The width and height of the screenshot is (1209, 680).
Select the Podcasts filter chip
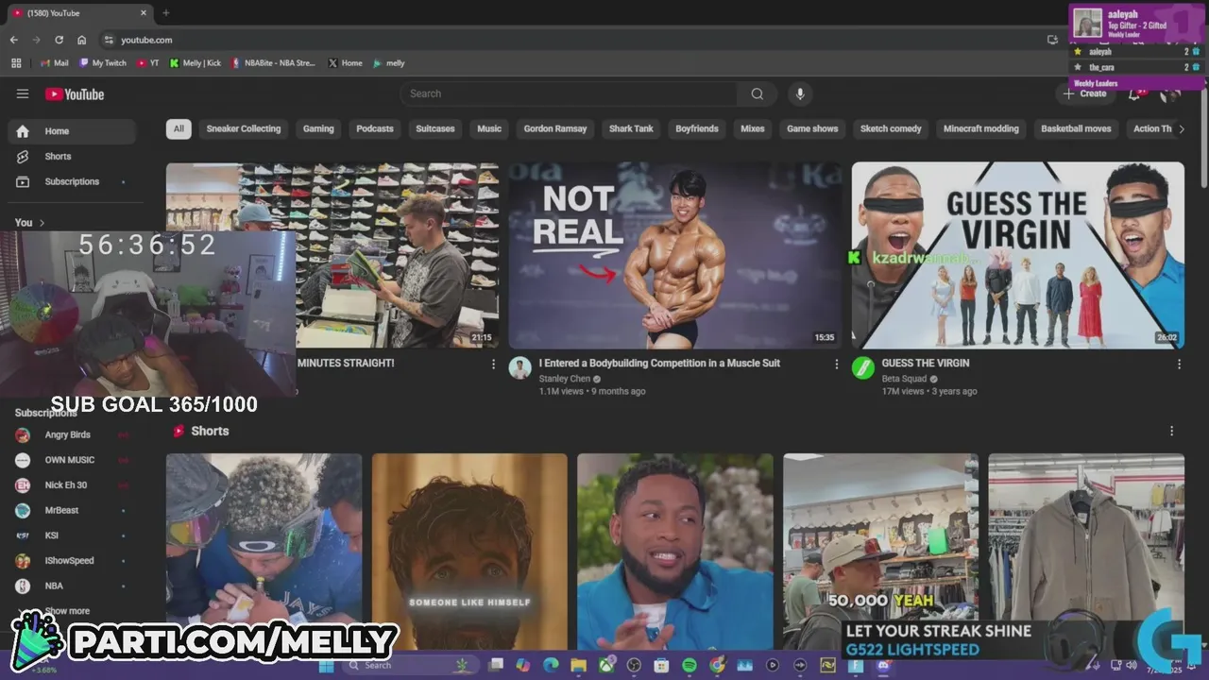tap(375, 128)
